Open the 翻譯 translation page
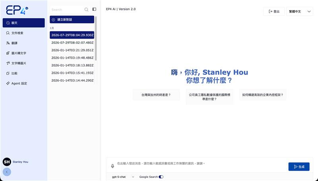This screenshot has height=181, width=318. pos(24,43)
